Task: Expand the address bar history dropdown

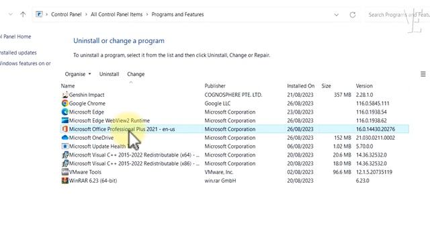Action: point(336,15)
